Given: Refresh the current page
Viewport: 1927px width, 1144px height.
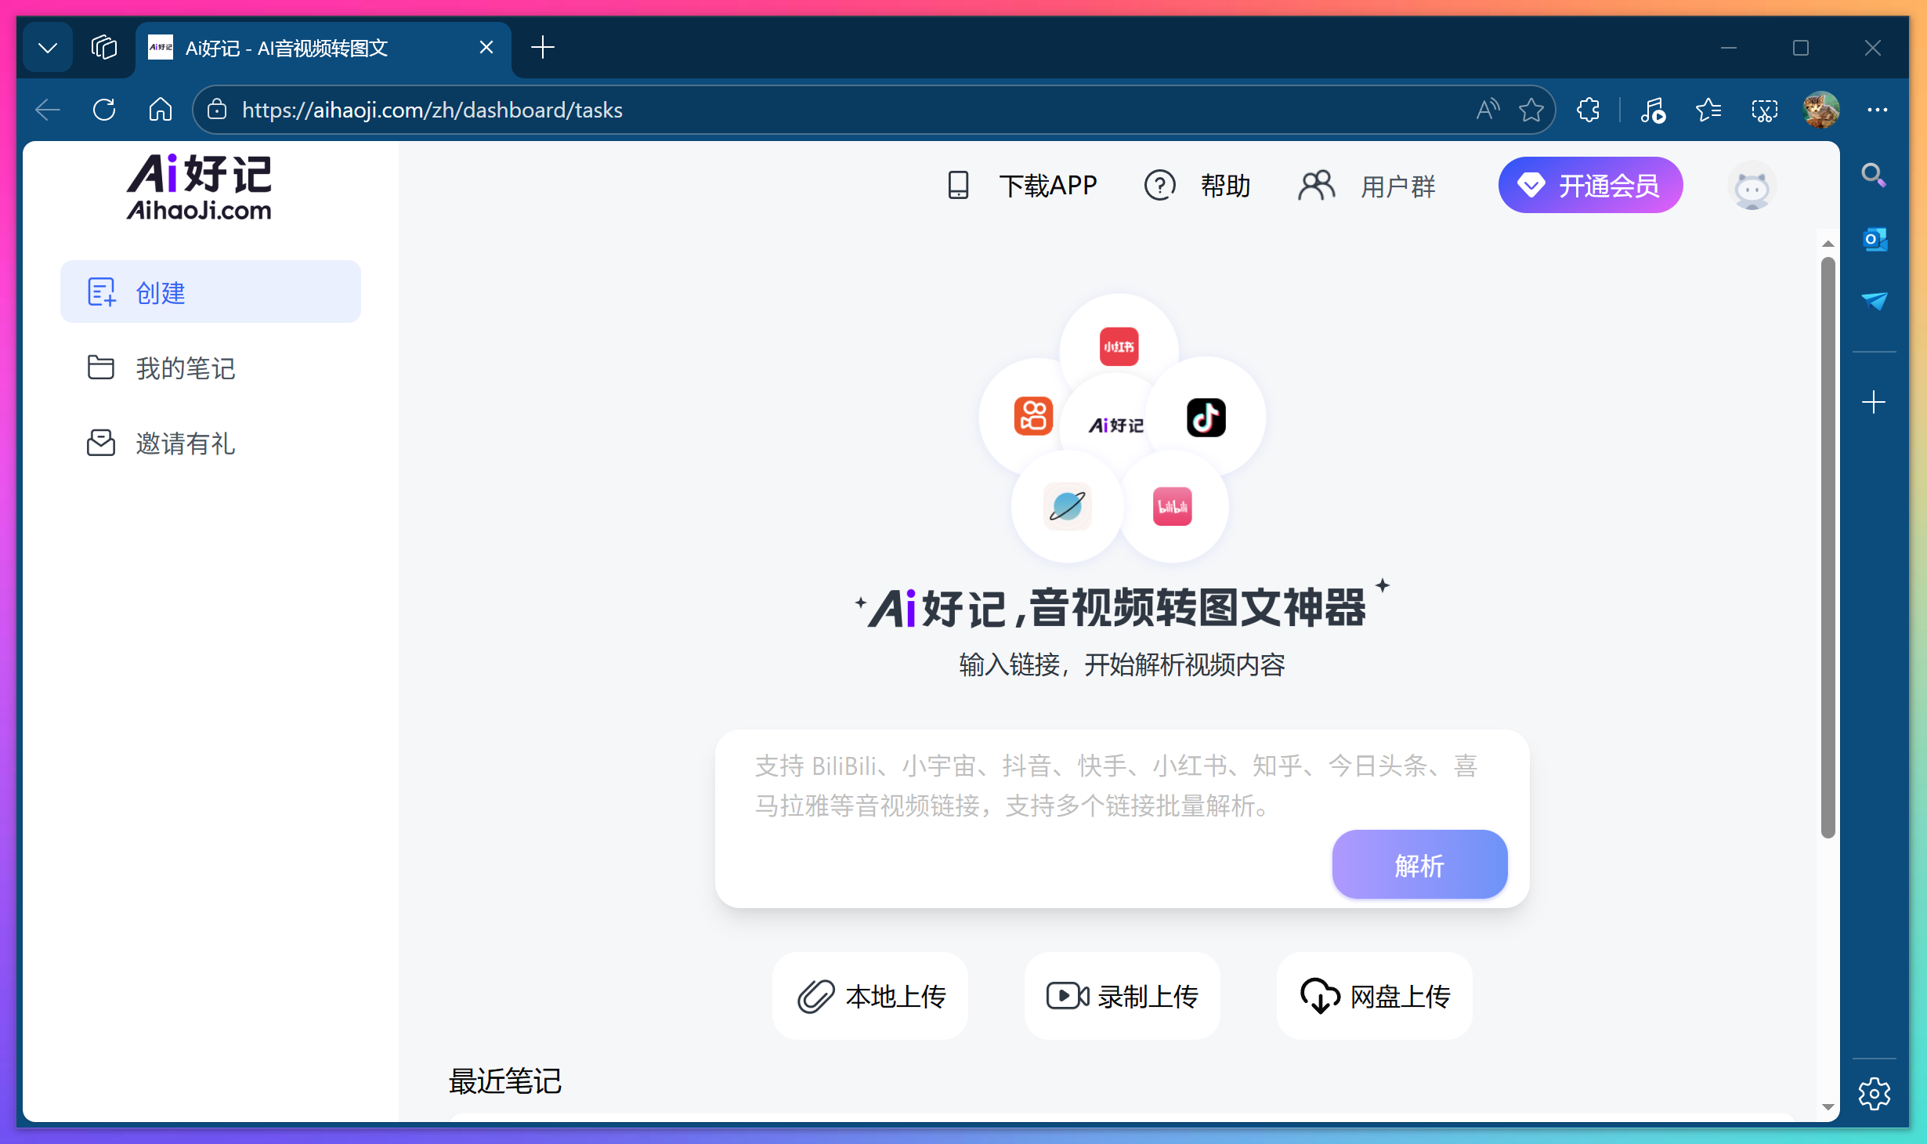Looking at the screenshot, I should pyautogui.click(x=104, y=110).
